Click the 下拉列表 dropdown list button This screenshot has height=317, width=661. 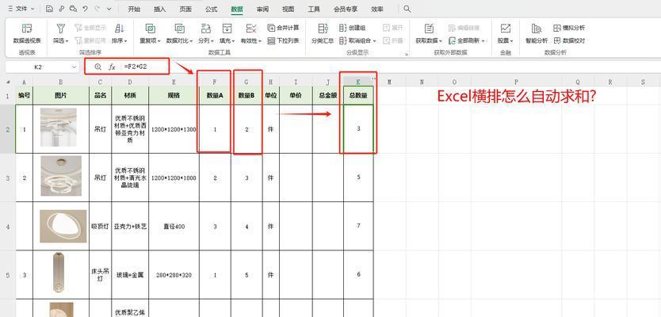tap(283, 40)
